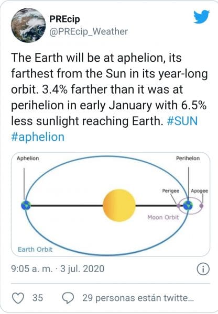Visit @PREcip_Weather handle
Screen dimensions: 218x314
point(89,31)
